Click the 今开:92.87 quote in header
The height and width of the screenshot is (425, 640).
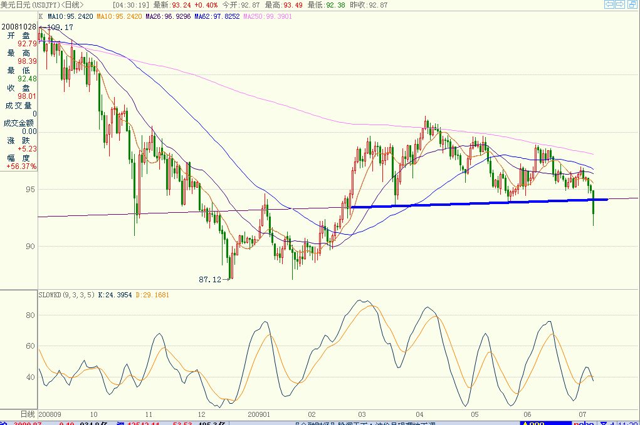241,5
